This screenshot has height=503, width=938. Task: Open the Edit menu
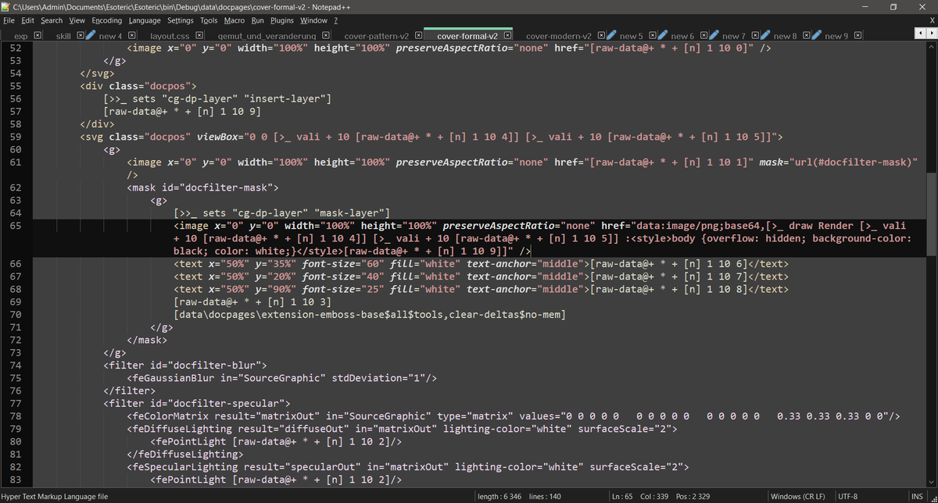28,20
